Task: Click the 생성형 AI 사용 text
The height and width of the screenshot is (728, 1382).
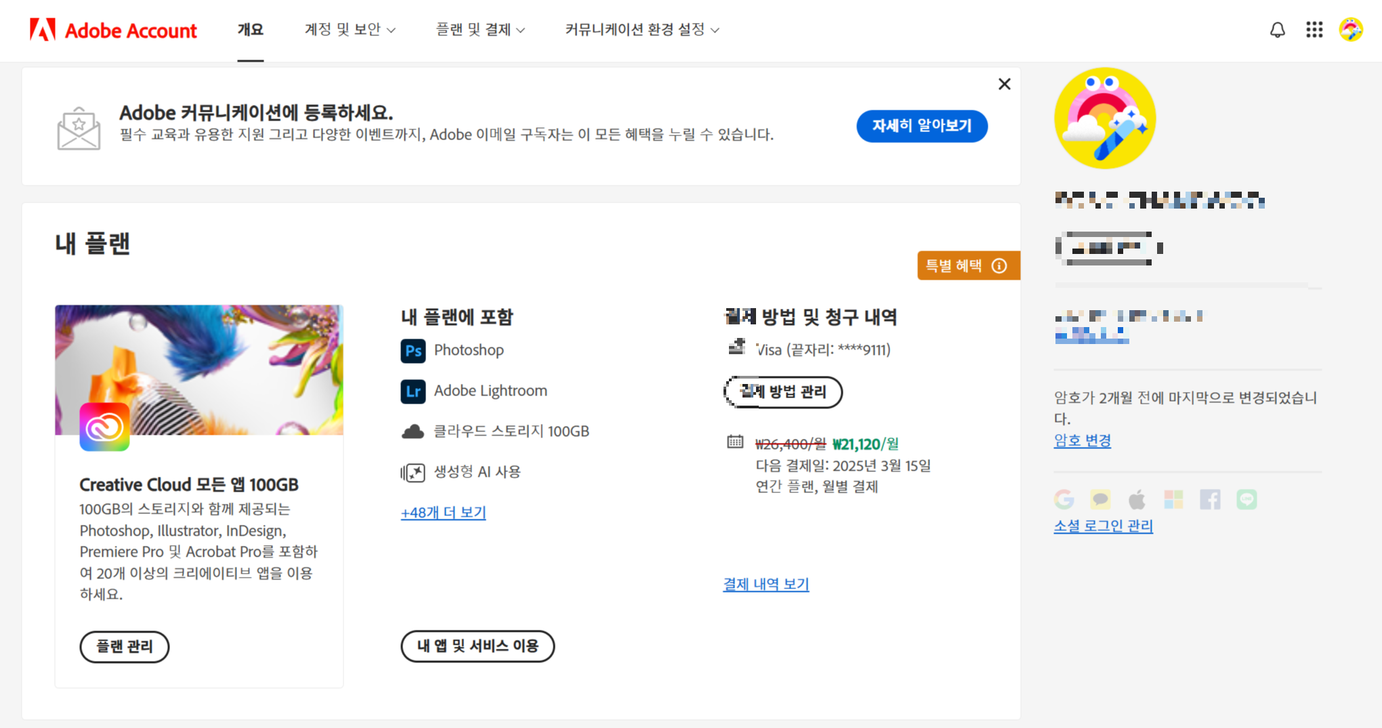Action: pos(477,472)
